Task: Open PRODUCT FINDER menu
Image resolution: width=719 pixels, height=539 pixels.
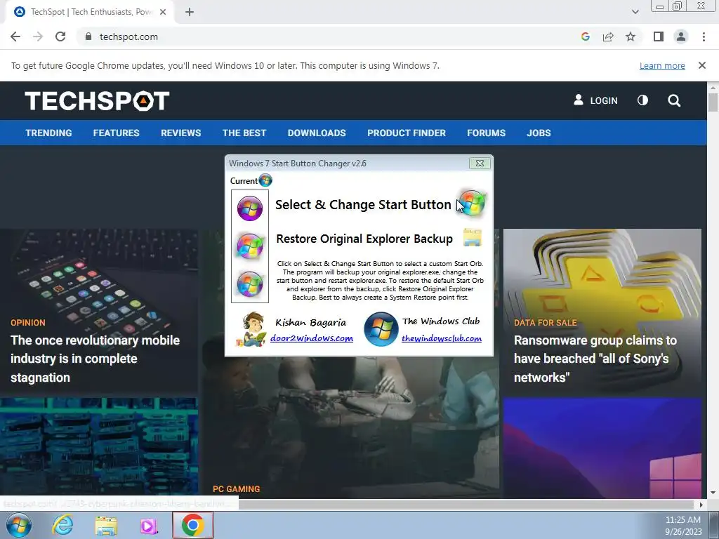Action: [407, 133]
